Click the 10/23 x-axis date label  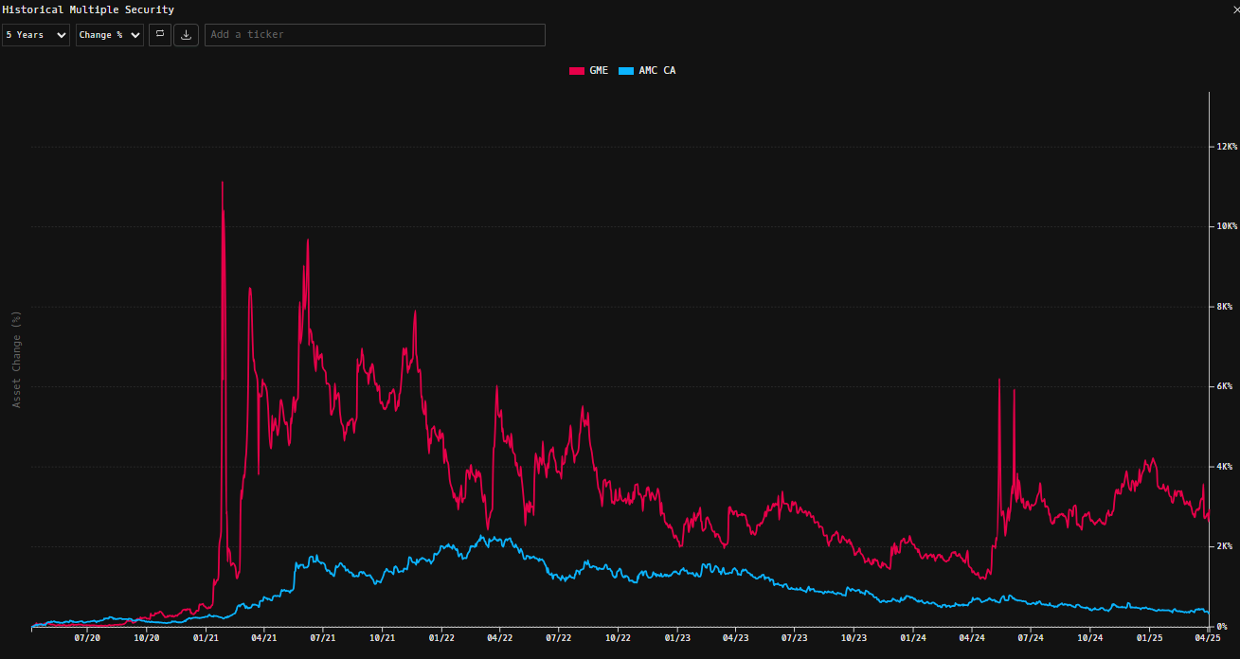(x=854, y=639)
